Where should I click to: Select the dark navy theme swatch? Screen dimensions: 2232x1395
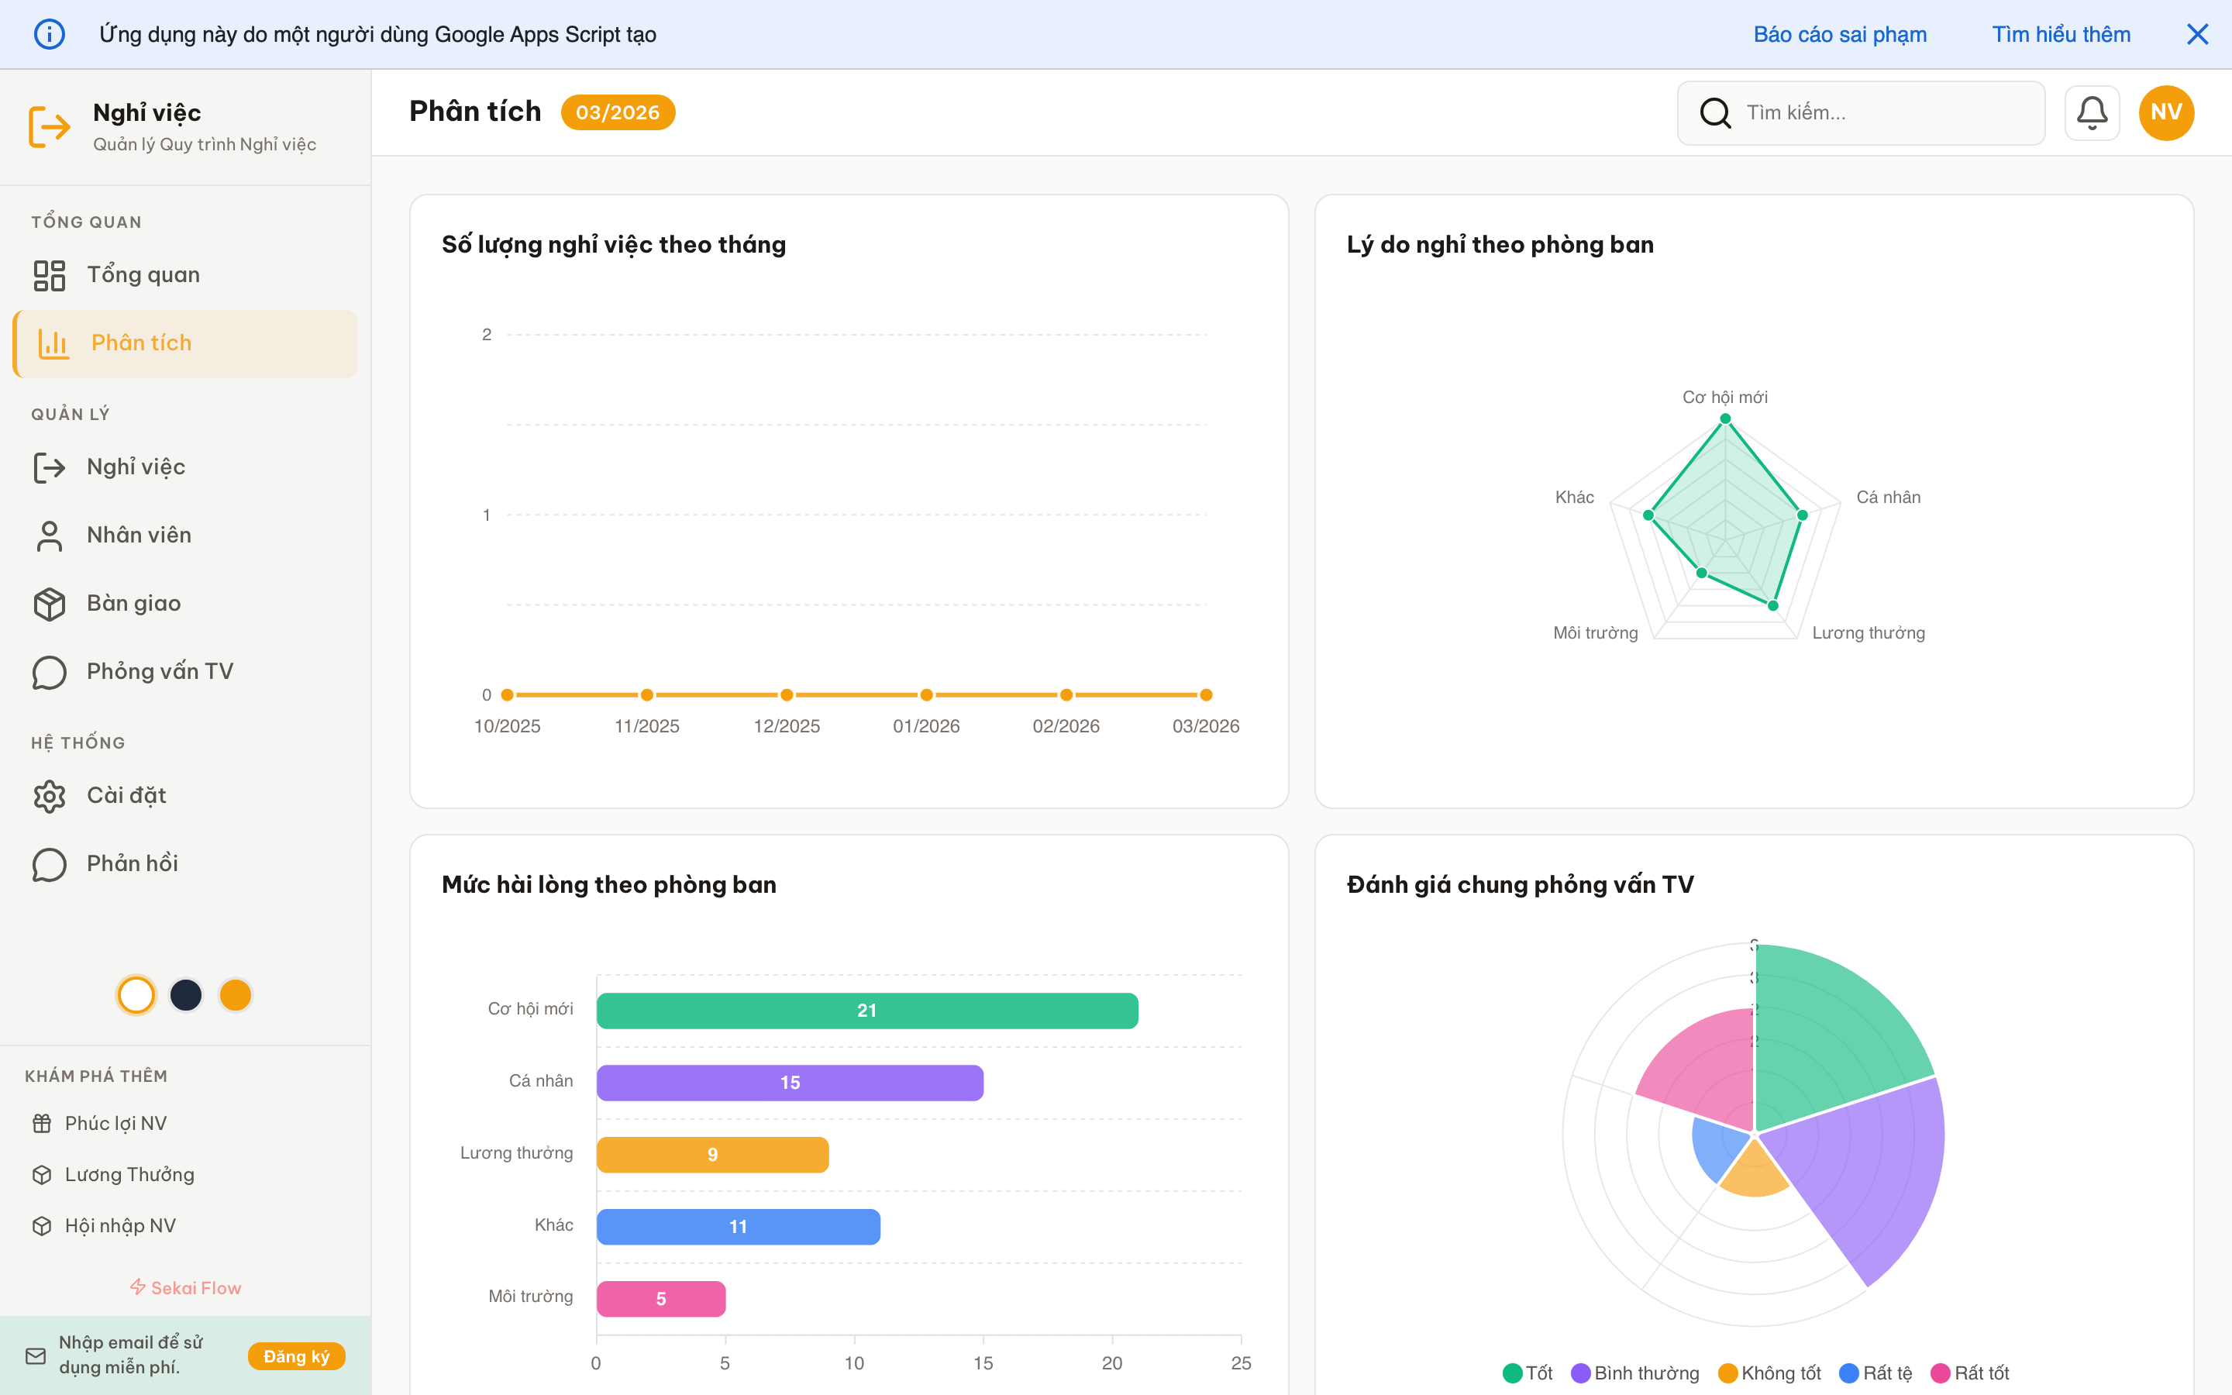coord(185,994)
